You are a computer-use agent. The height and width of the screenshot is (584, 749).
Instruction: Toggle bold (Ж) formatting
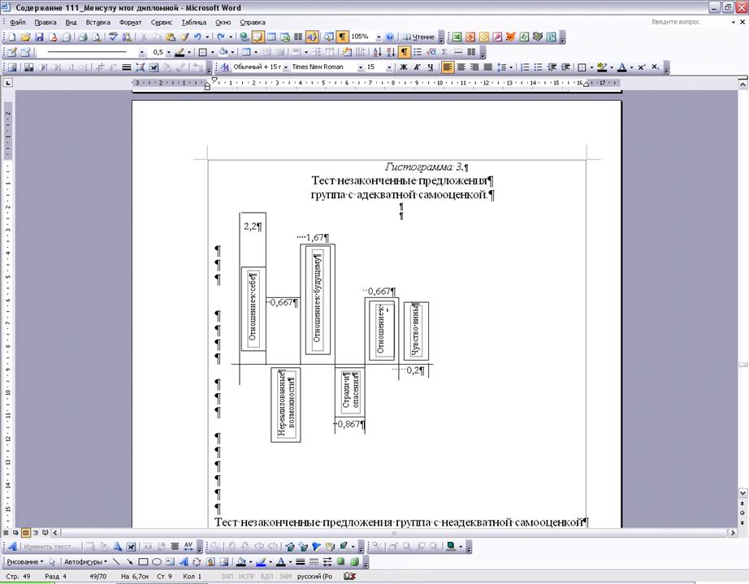[x=404, y=67]
